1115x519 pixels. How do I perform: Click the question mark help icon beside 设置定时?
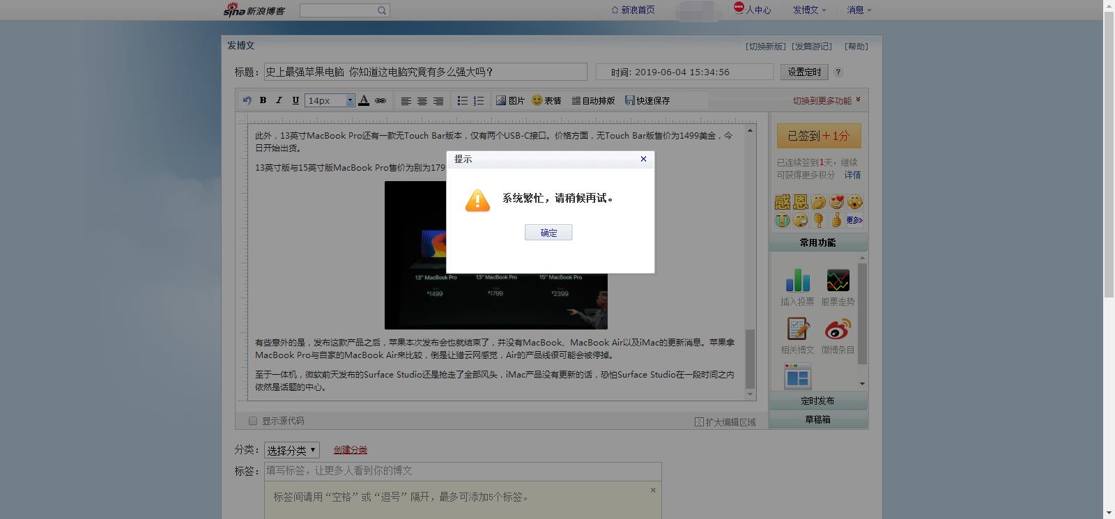pyautogui.click(x=839, y=72)
